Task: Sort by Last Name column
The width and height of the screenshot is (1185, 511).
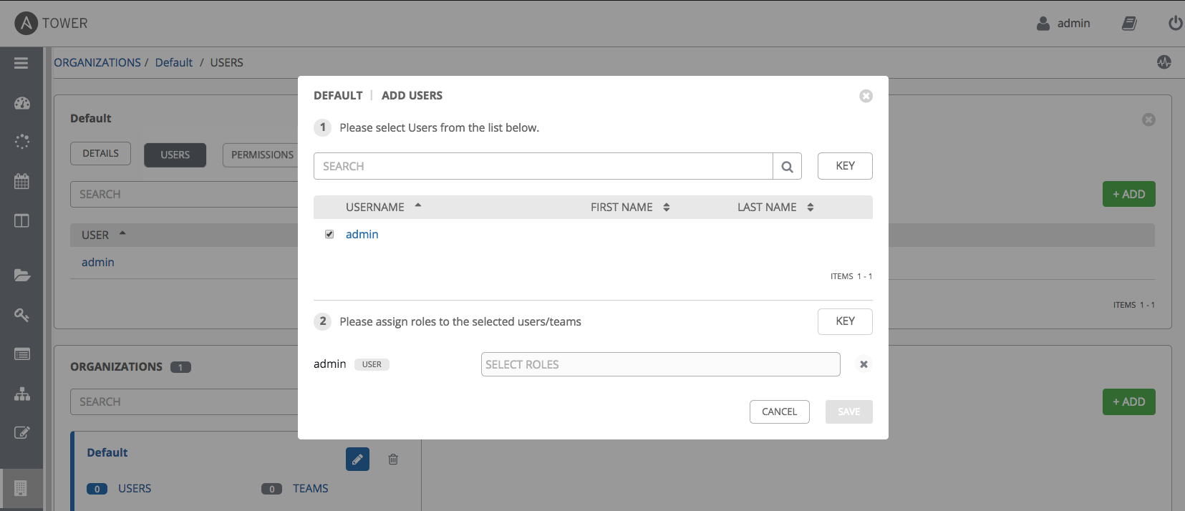Action: pos(775,207)
